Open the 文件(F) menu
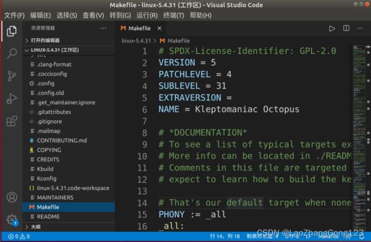371x242 pixels. (x=14, y=15)
